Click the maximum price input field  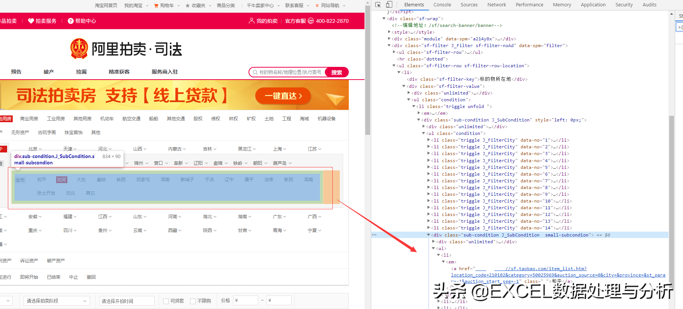point(279,300)
